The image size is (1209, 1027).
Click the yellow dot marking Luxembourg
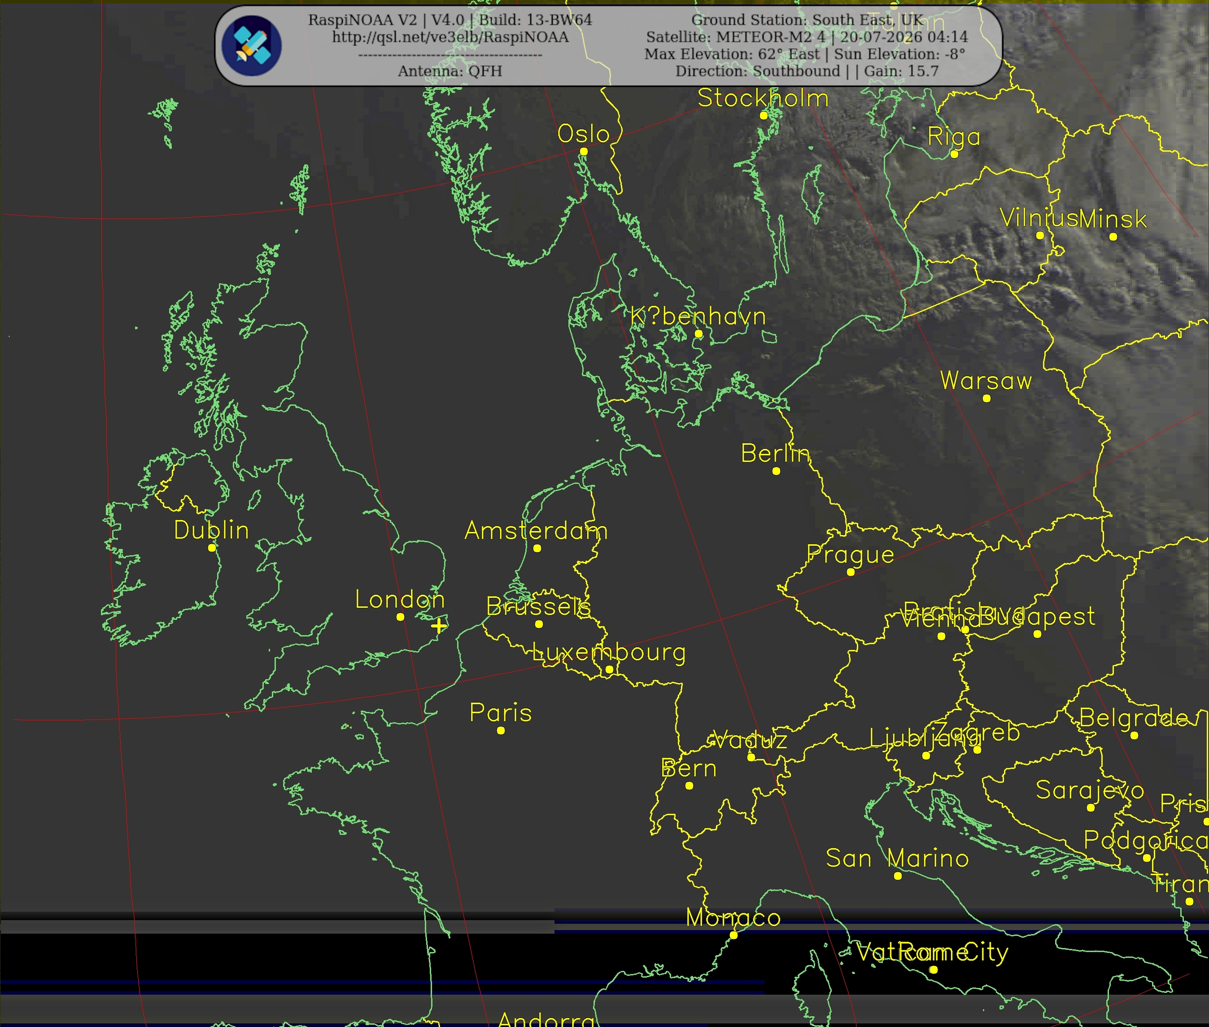tap(609, 670)
